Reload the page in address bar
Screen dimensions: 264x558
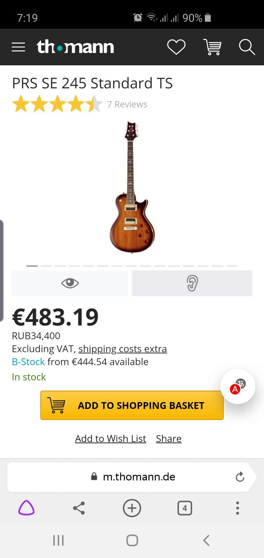point(240,477)
